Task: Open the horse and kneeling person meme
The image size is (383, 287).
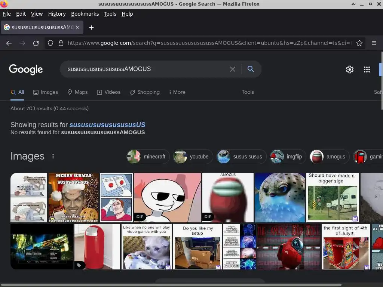Action: 29,198
